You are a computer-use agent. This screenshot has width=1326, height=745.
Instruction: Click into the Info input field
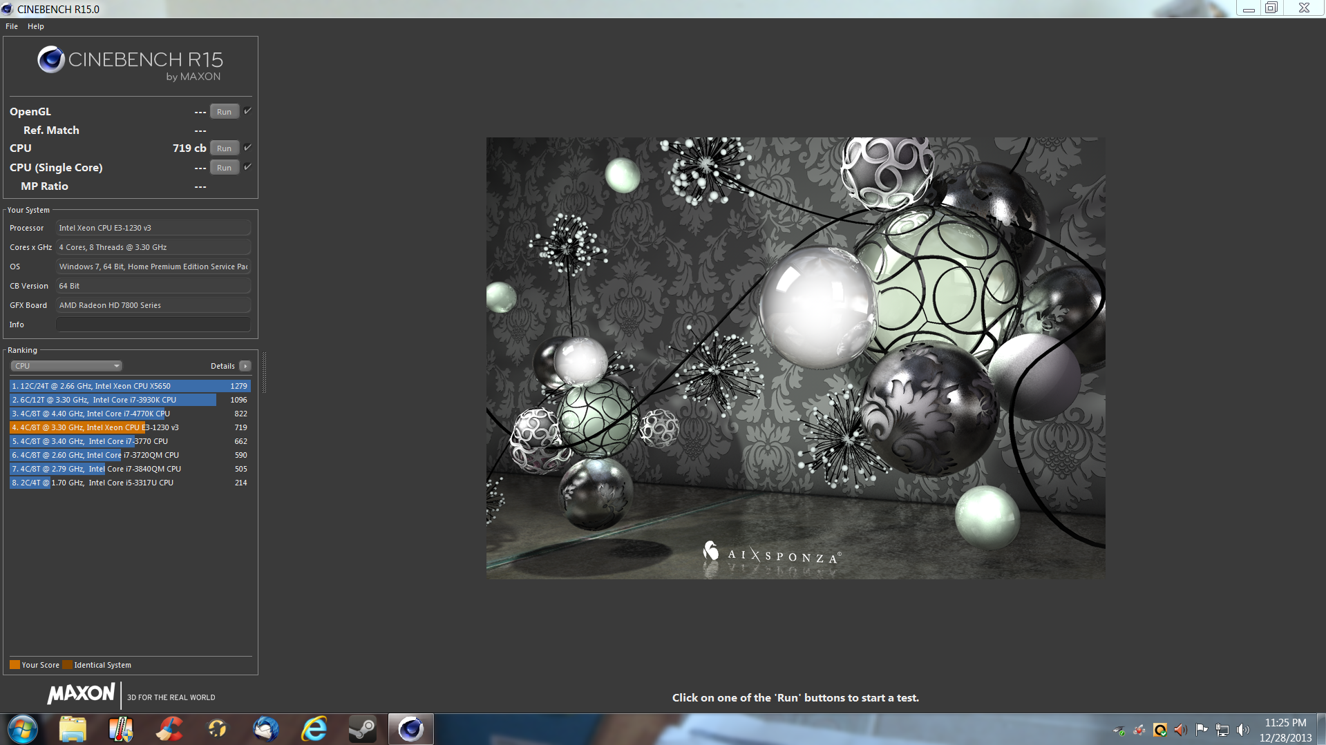point(153,325)
